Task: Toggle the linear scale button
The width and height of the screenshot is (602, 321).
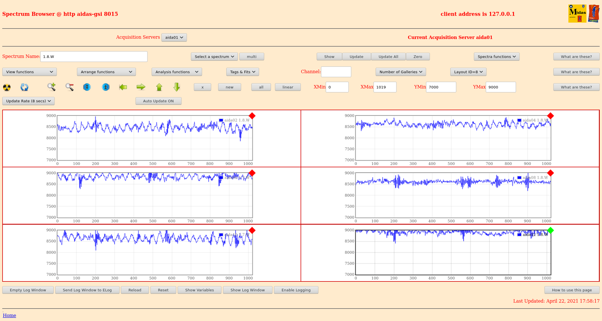Action: (x=288, y=87)
